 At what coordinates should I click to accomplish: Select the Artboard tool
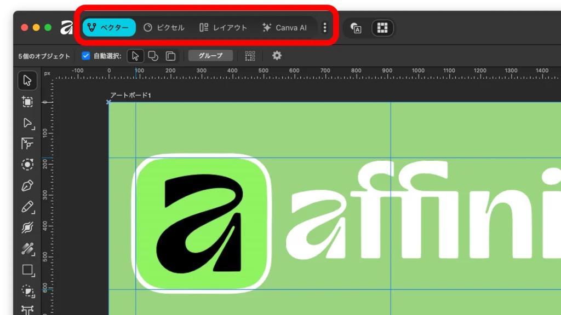pos(26,102)
